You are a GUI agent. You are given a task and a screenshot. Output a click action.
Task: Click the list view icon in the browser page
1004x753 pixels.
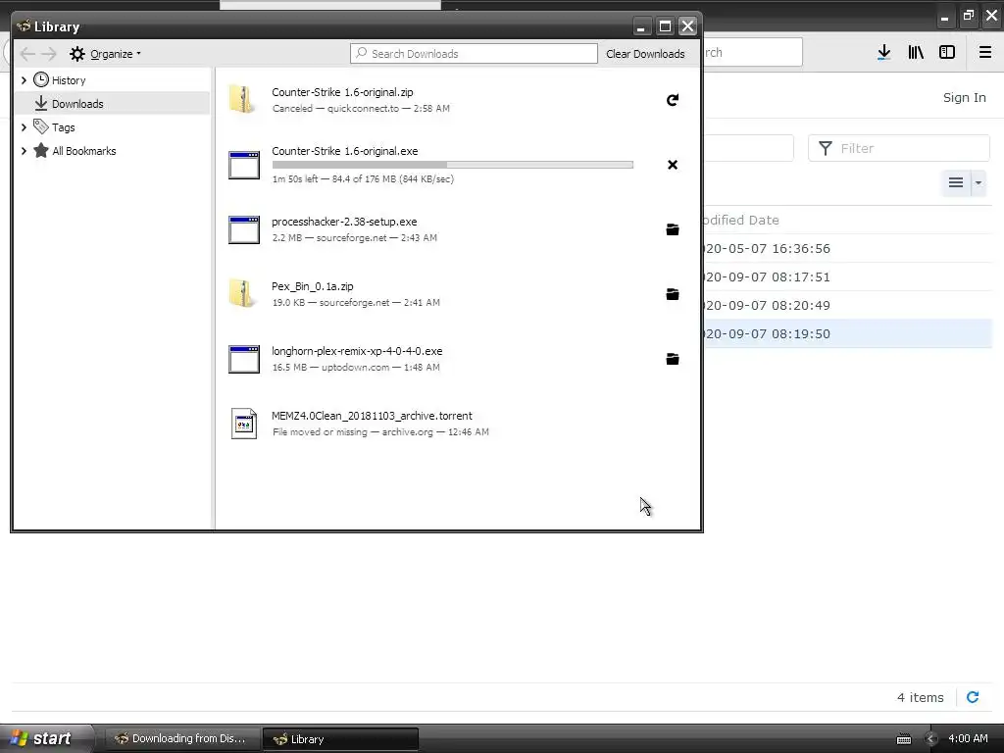(x=956, y=183)
